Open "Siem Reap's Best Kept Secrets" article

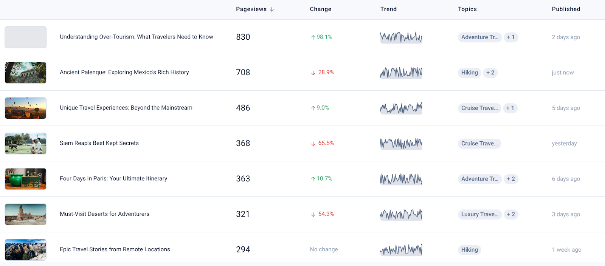99,143
